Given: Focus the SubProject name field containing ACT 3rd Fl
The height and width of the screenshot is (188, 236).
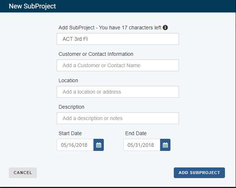Looking at the screenshot, I should [x=118, y=39].
